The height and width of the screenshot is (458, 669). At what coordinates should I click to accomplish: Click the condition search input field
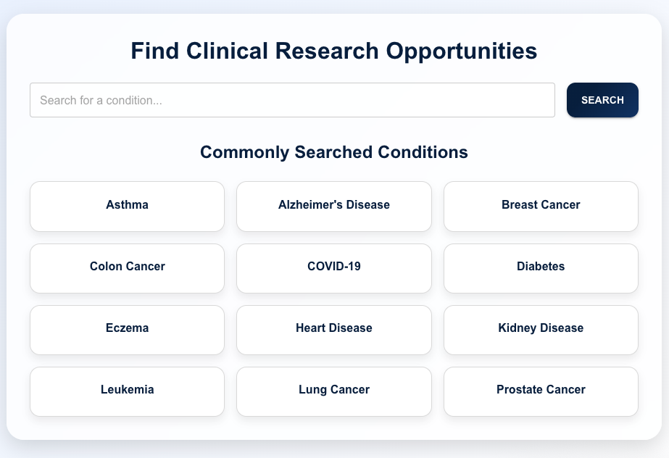pyautogui.click(x=292, y=100)
